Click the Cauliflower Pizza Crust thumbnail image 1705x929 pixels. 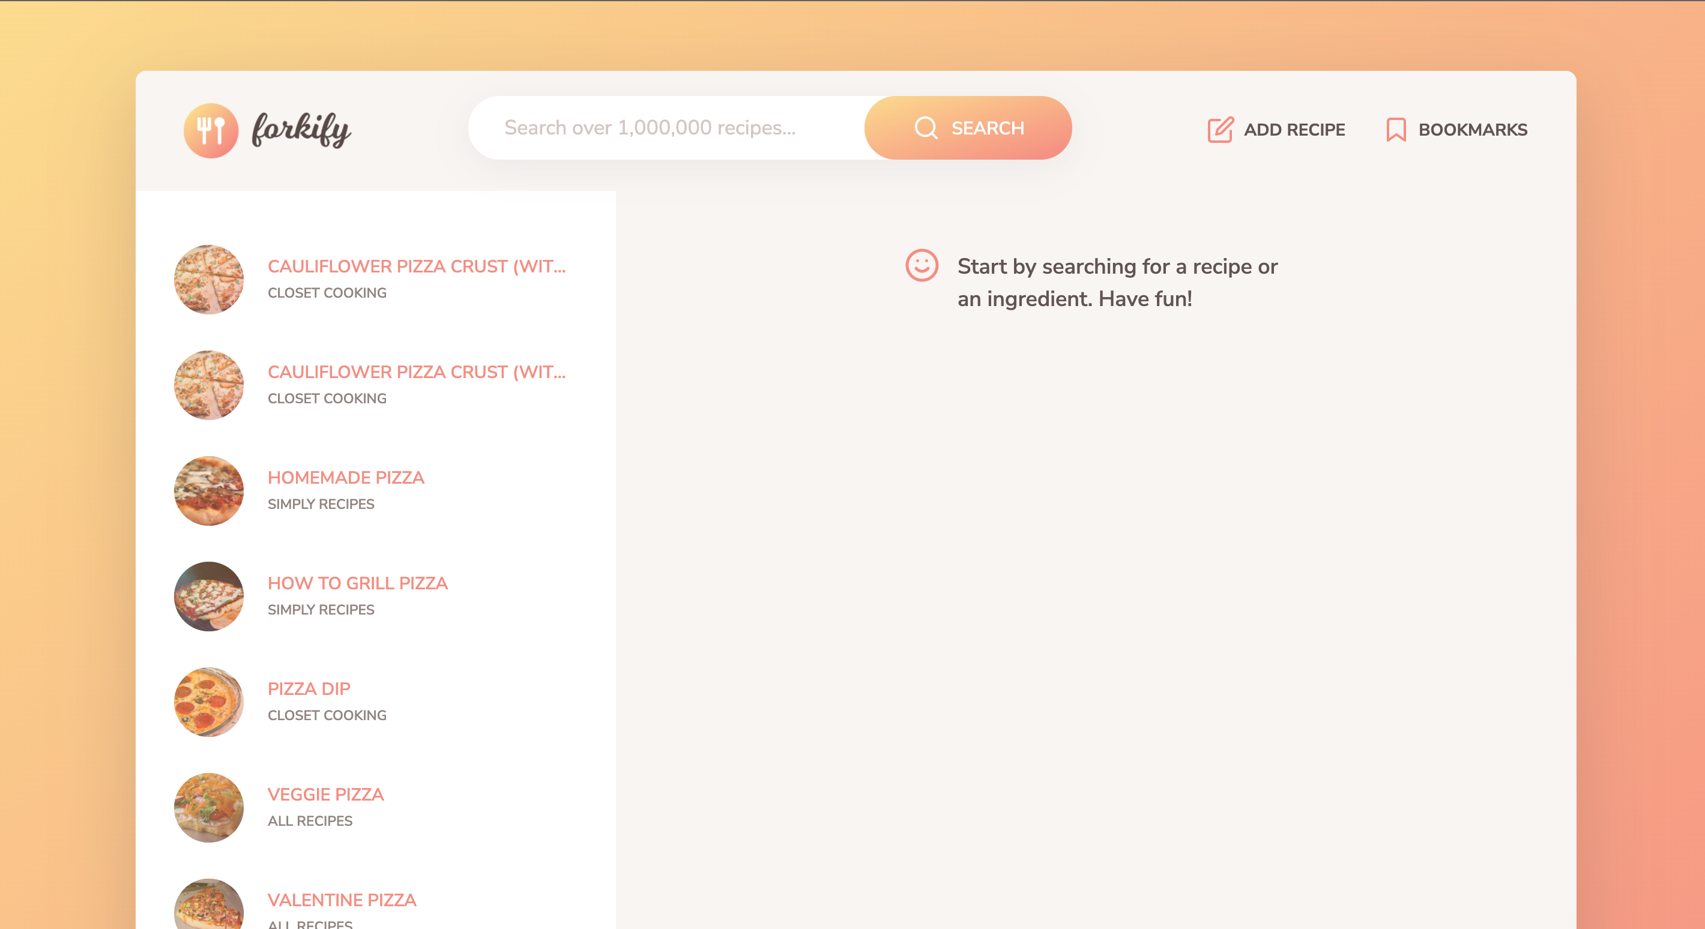(x=208, y=279)
